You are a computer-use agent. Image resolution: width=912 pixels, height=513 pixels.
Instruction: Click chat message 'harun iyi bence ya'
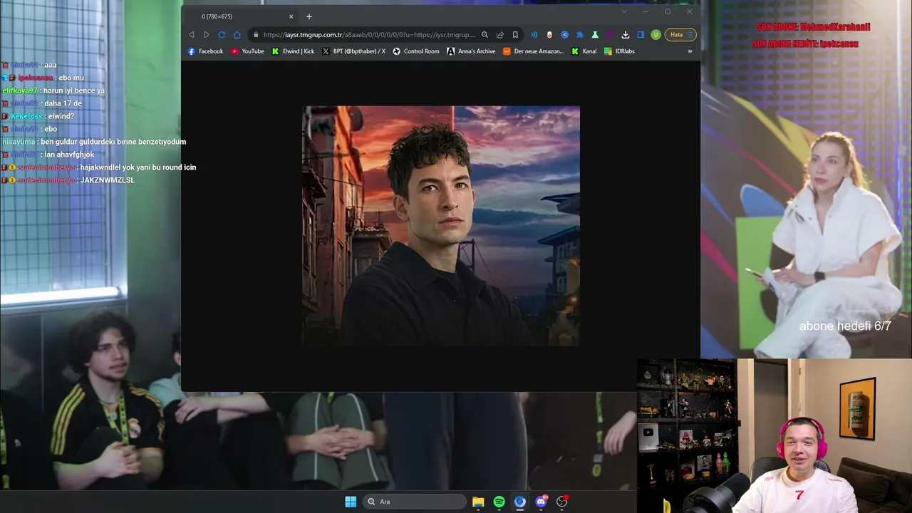(74, 90)
